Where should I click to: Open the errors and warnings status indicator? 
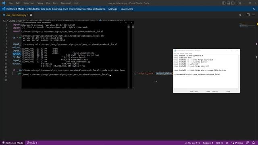click(x=32, y=143)
